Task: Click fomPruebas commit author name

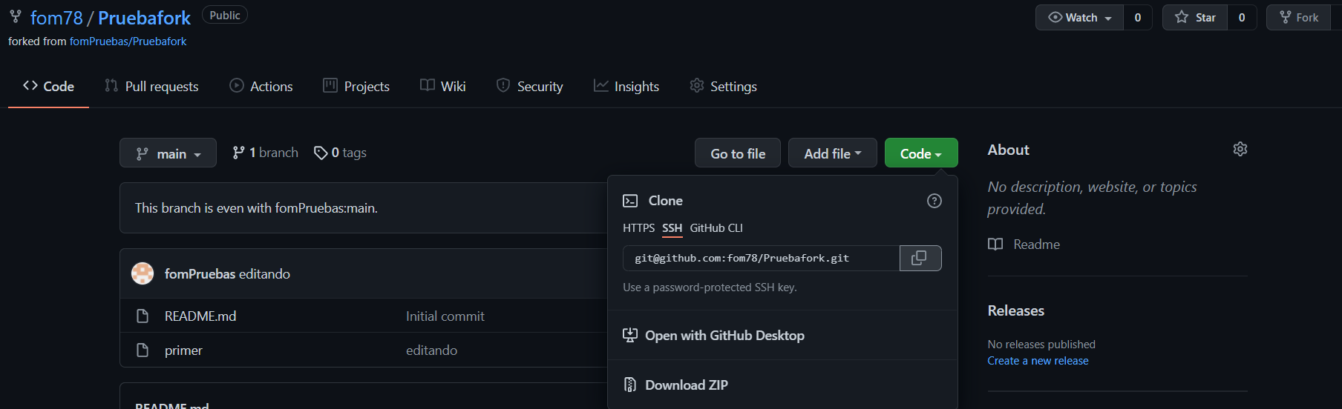Action: (x=200, y=274)
